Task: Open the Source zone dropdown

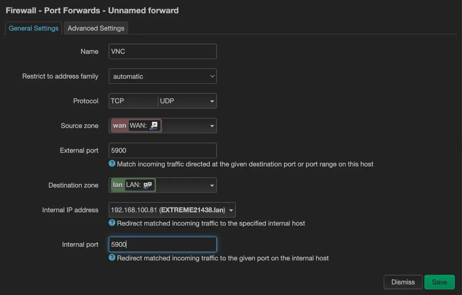Action: (212, 126)
